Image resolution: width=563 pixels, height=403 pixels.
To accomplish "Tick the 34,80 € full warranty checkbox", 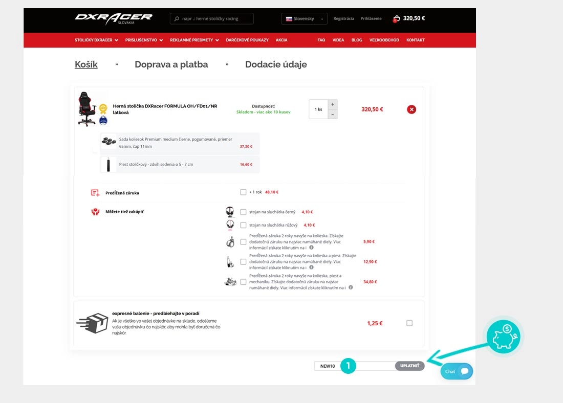I will [243, 282].
